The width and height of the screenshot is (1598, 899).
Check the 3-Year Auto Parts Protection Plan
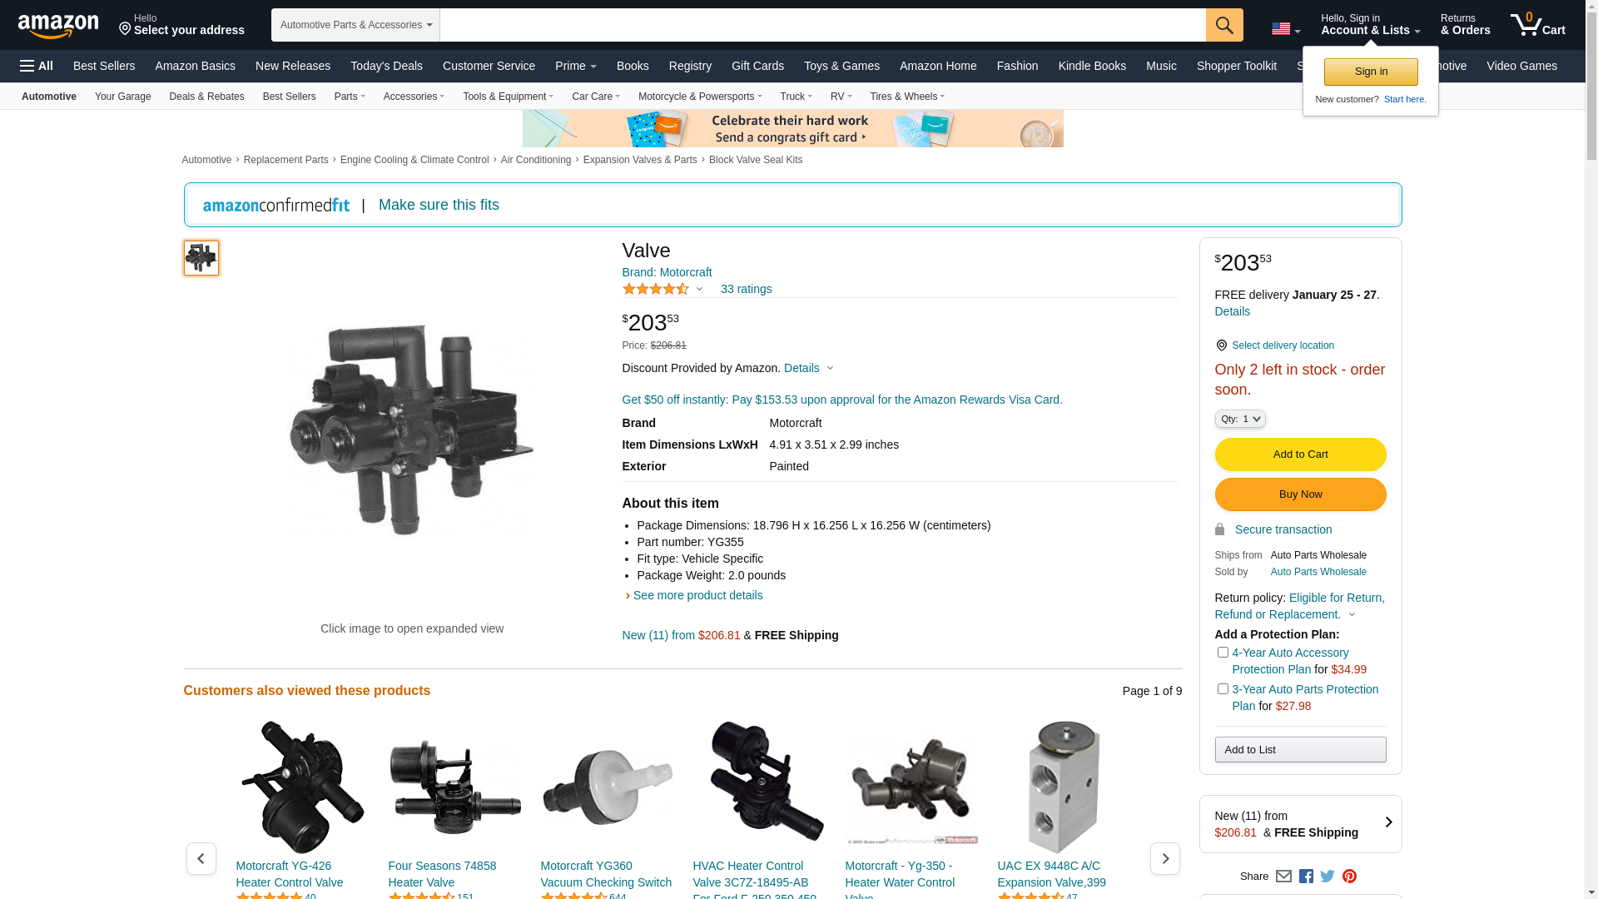(x=1223, y=689)
